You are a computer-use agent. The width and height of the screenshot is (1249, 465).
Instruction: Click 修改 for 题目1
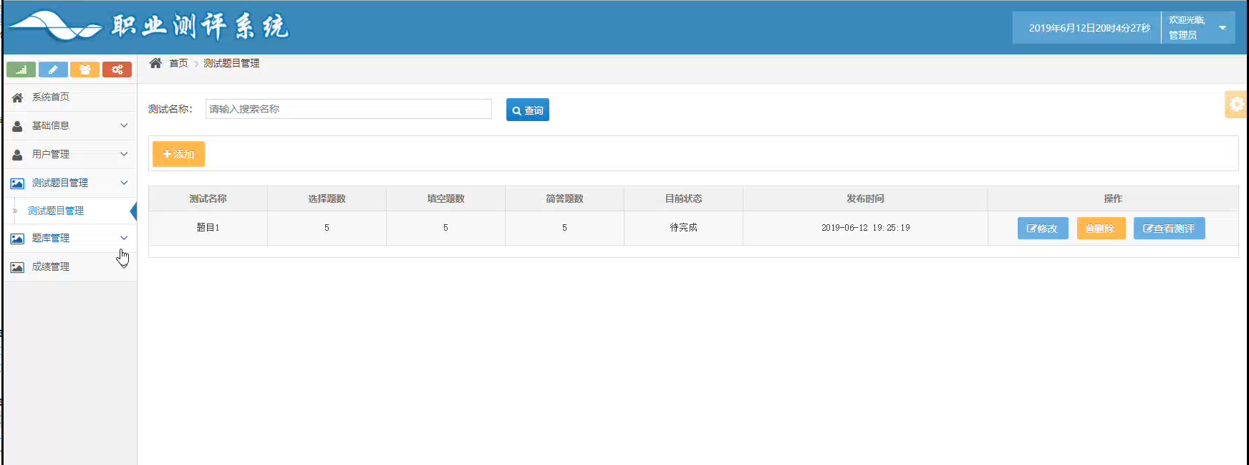[1043, 229]
